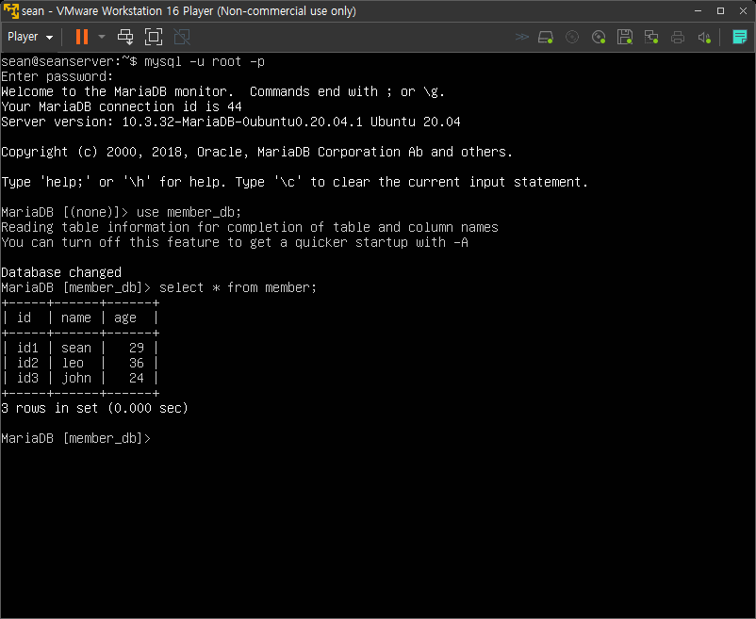This screenshot has height=619, width=756.
Task: Open the hard disk device icon
Action: click(x=546, y=37)
